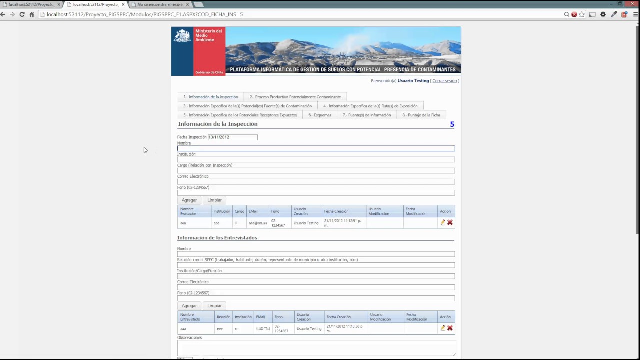The height and width of the screenshot is (360, 640).
Task: Close the 'No se encuentra el recurso' tab
Action: coord(187,4)
